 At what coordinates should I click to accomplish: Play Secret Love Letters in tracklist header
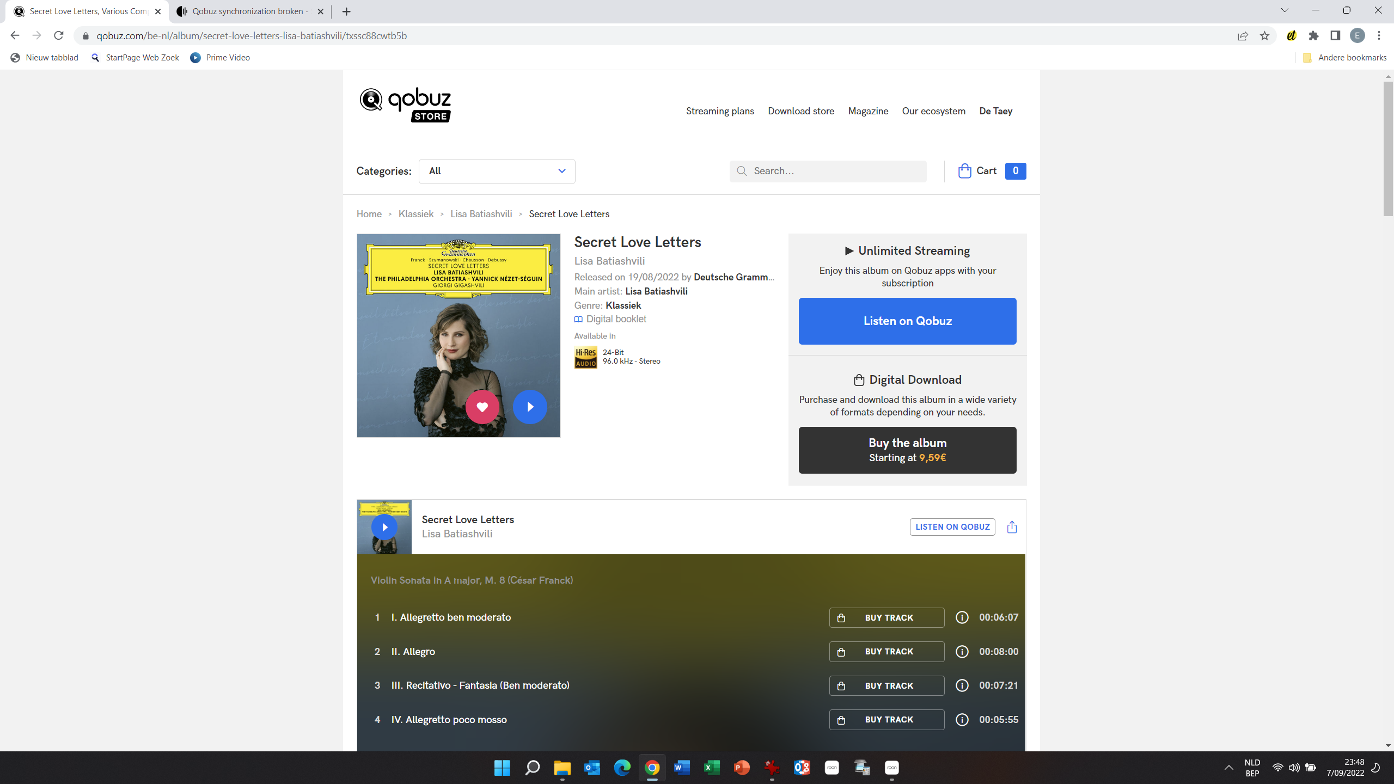384,527
